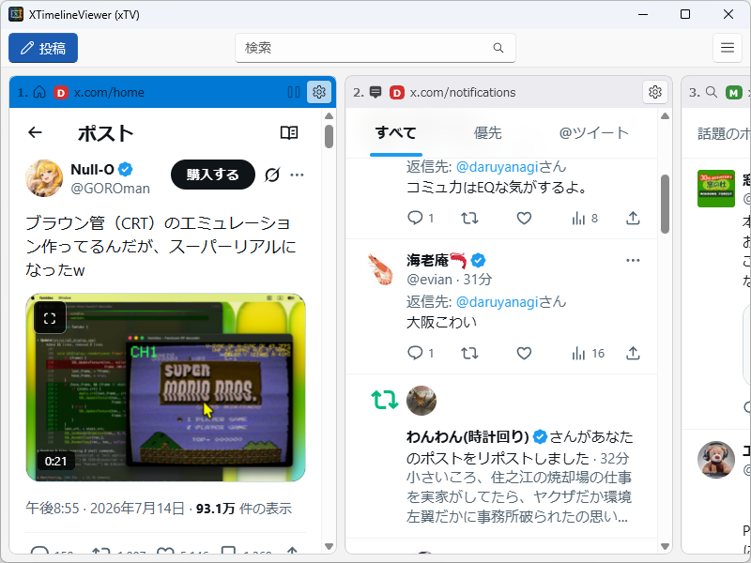Reply to the コミュ力はEQ post
This screenshot has width=751, height=563.
coord(415,219)
